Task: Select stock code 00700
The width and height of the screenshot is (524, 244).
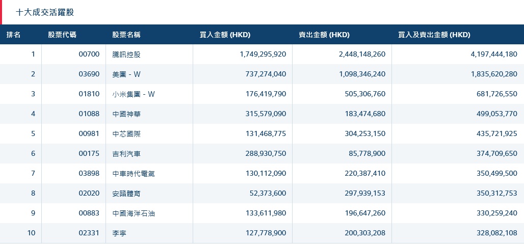Action: pyautogui.click(x=89, y=54)
